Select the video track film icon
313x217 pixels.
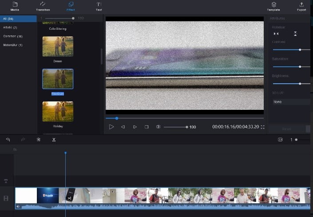(x=6, y=198)
